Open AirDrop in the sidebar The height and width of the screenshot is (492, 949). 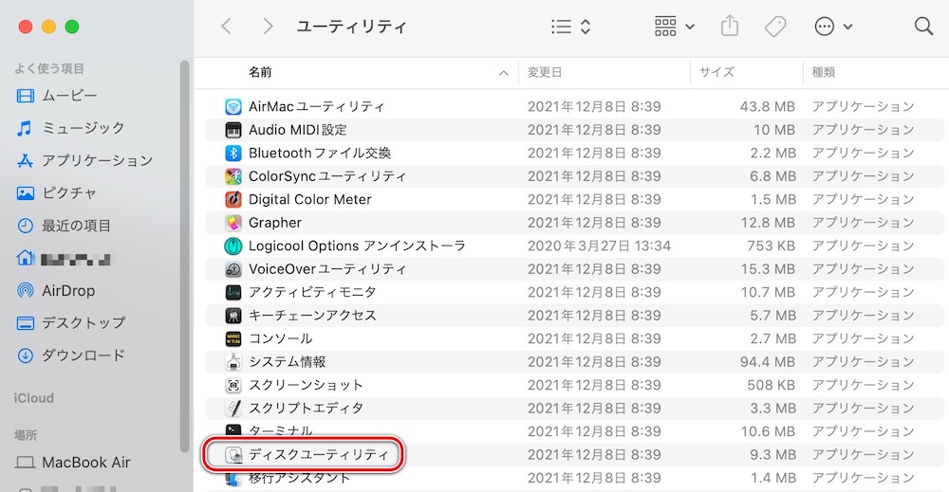coord(56,291)
